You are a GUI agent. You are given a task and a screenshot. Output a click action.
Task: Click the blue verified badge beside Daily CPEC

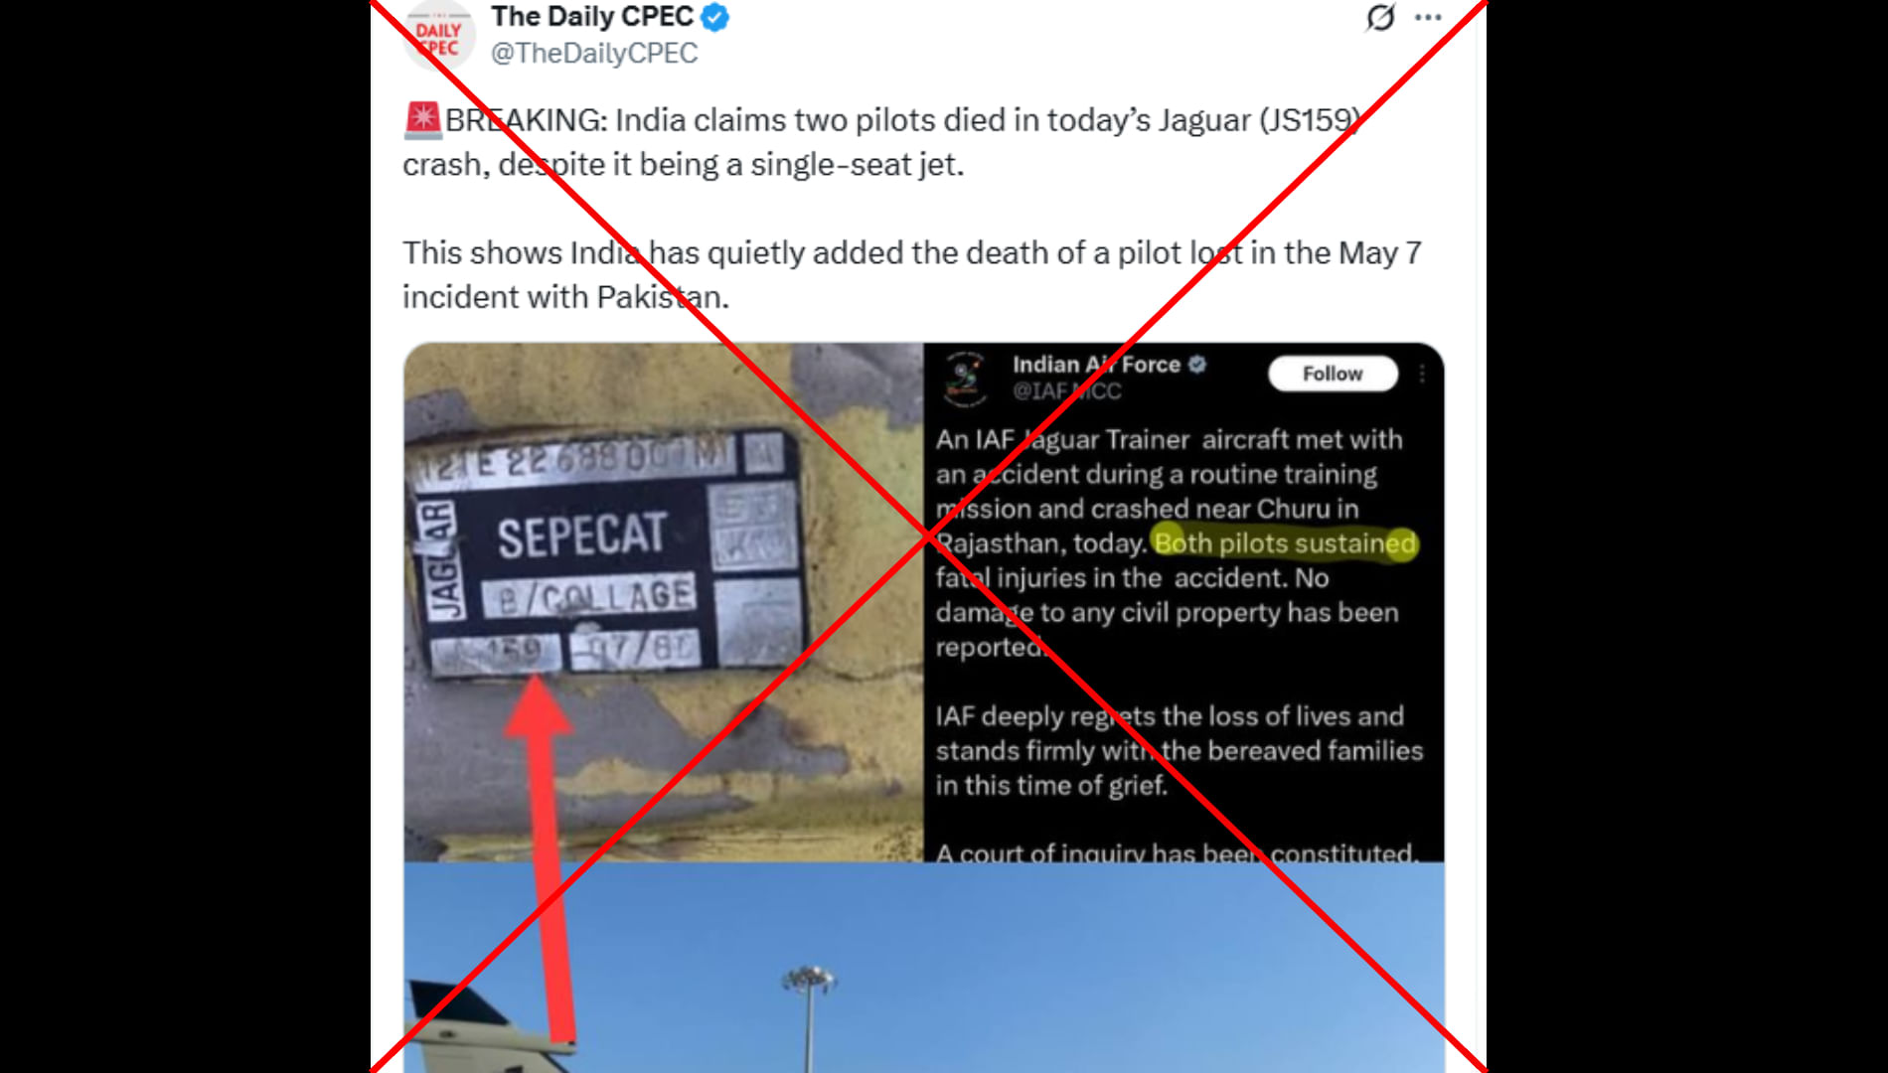[715, 17]
